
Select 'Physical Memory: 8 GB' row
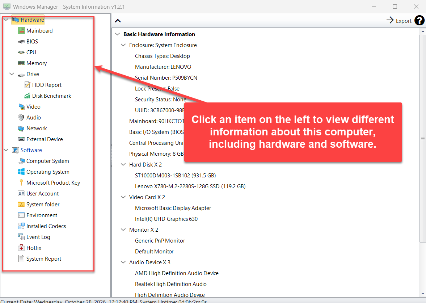[x=156, y=154]
